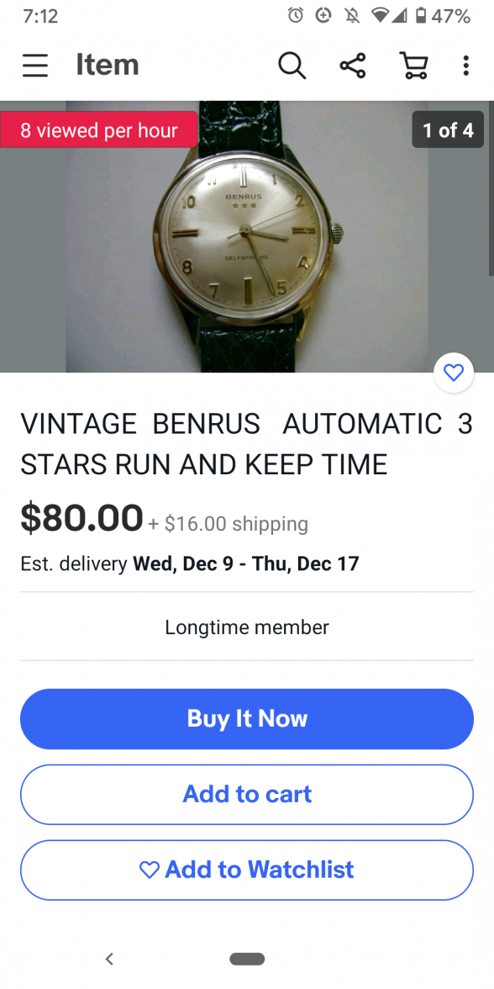Tap the home gesture pill

(x=247, y=959)
